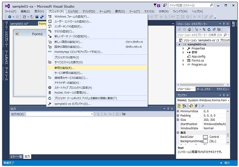Collapse the sample01-cs project node
The image size is (239, 167).
[180, 44]
